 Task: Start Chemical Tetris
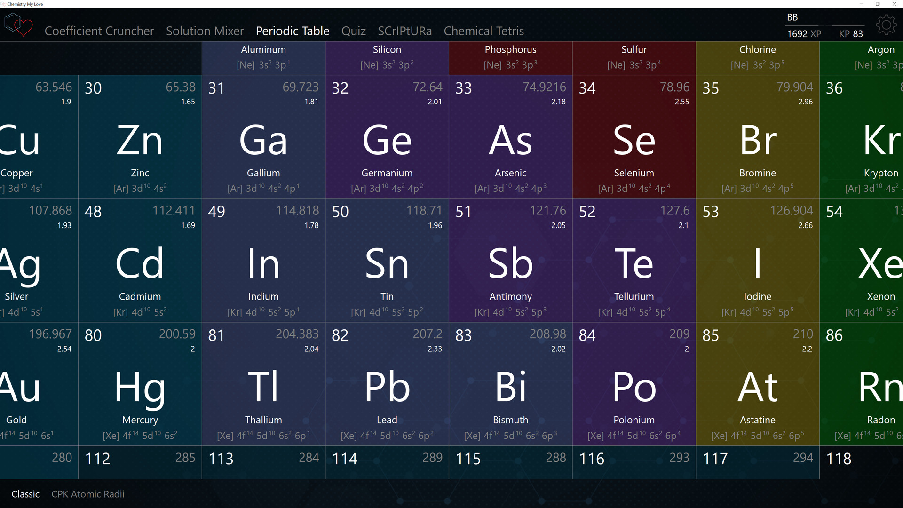point(484,31)
